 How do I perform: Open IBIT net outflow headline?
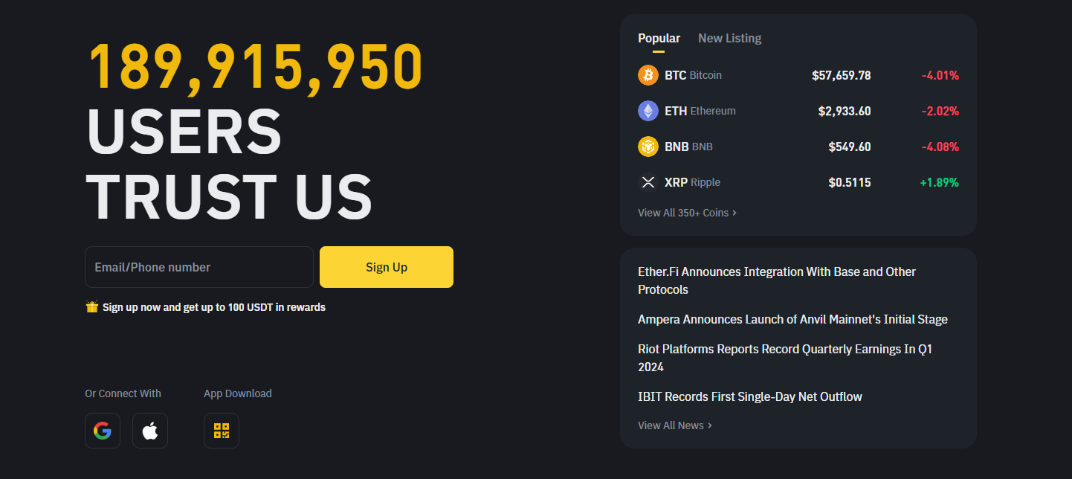(x=749, y=396)
